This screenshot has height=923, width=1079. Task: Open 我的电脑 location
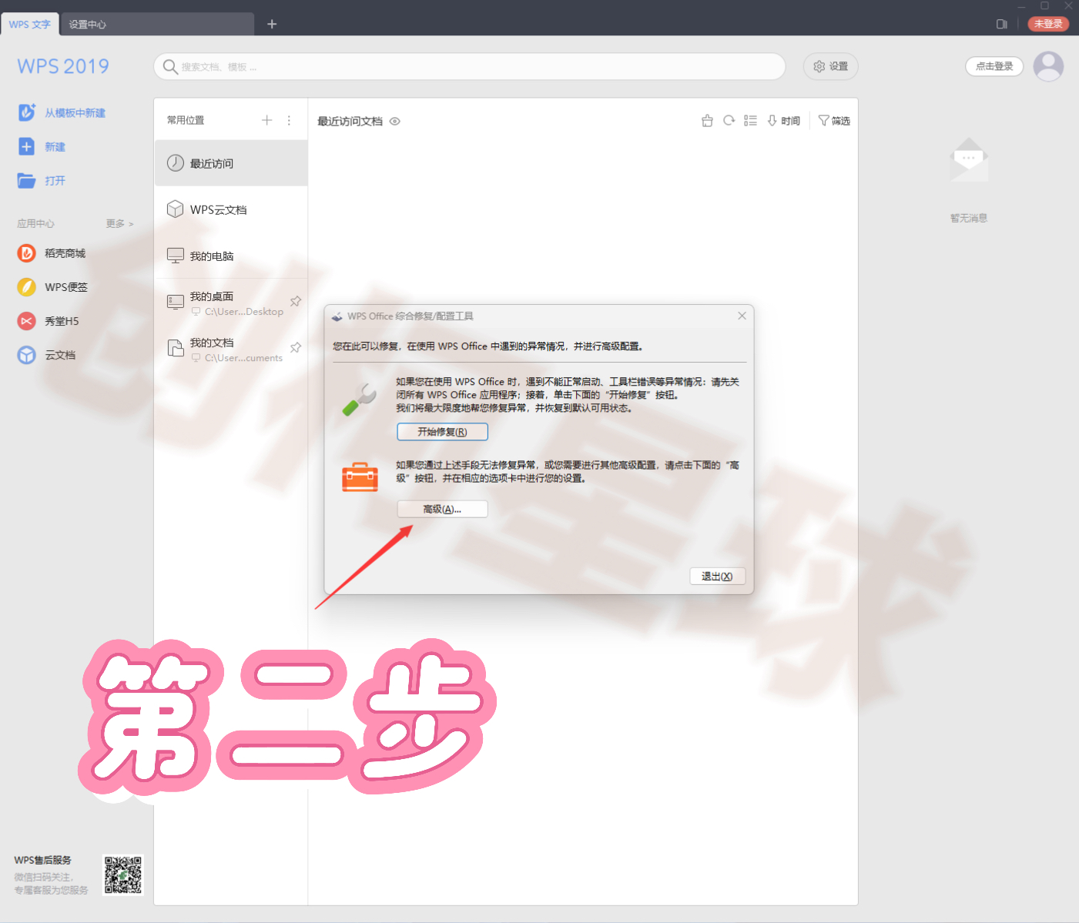pos(231,256)
